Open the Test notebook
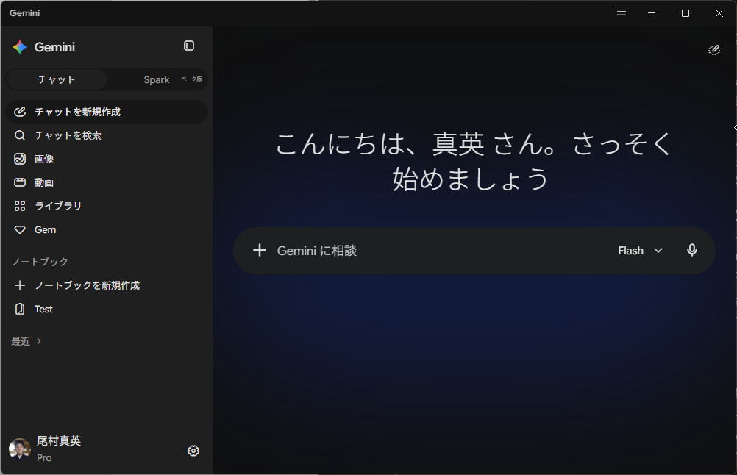 coord(107,309)
